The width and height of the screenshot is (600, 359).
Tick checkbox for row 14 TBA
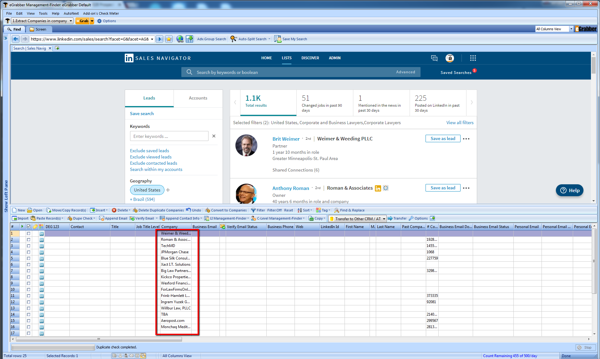[x=28, y=314]
